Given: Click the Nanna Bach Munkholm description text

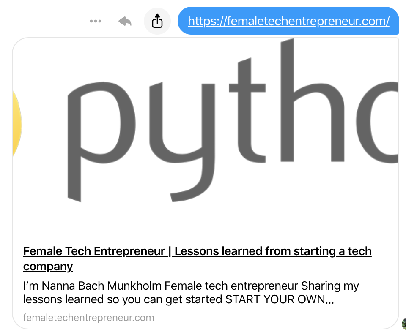Looking at the screenshot, I should (191, 292).
